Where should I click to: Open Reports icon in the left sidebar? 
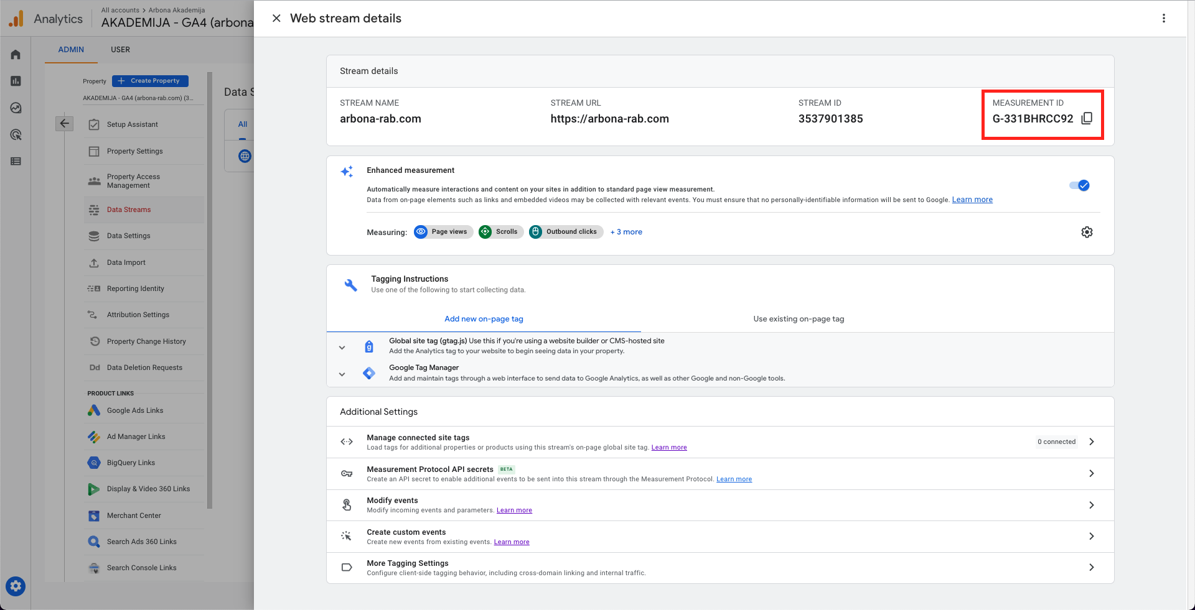[x=16, y=81]
